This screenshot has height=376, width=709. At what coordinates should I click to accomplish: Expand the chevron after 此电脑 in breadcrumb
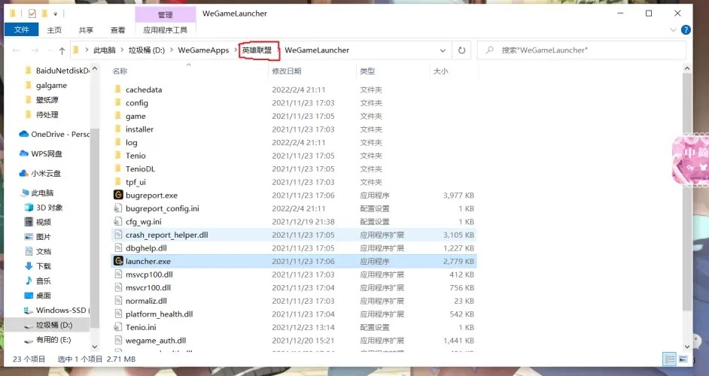(x=122, y=50)
